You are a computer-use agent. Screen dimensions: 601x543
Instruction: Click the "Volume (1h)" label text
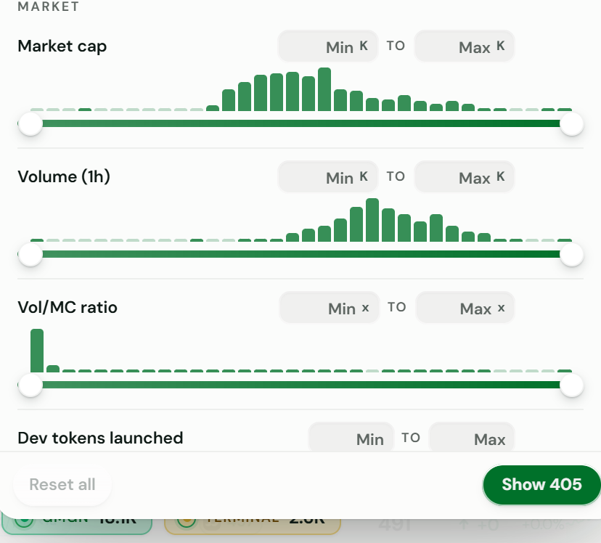tap(64, 176)
